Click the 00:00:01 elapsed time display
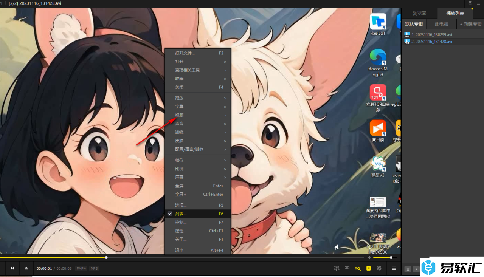484x277 pixels. [x=44, y=268]
